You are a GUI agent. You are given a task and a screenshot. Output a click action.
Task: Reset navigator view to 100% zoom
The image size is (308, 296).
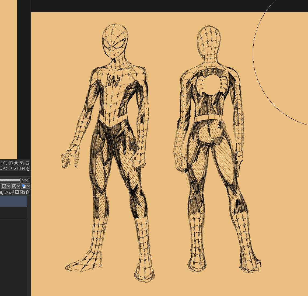(x=16, y=163)
